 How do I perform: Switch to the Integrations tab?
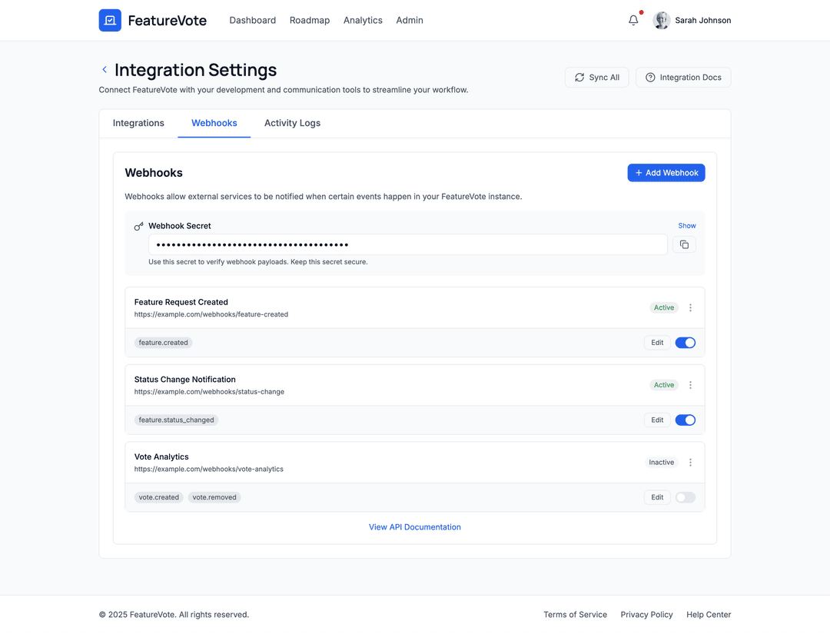138,123
